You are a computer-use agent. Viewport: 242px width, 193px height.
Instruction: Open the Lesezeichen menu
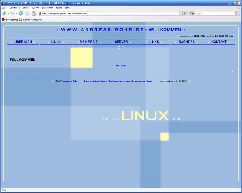(x=47, y=8)
